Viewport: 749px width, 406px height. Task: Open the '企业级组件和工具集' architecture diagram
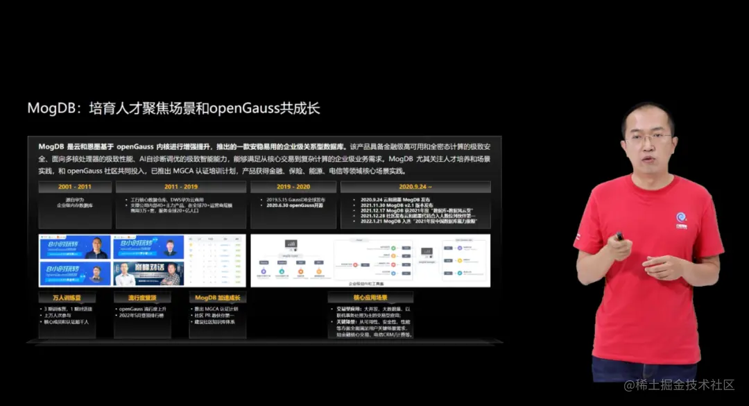coord(370,261)
